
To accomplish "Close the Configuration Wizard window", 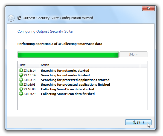I will (148, 8).
